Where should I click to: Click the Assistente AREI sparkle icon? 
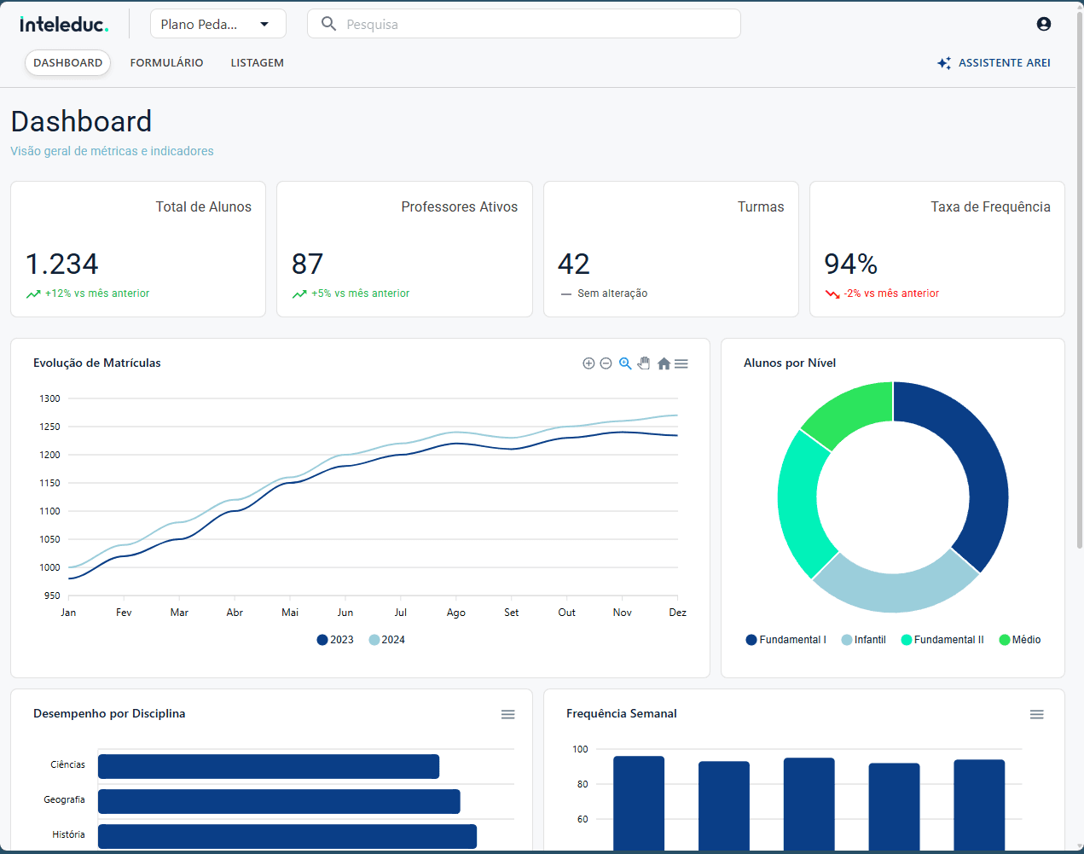[944, 63]
